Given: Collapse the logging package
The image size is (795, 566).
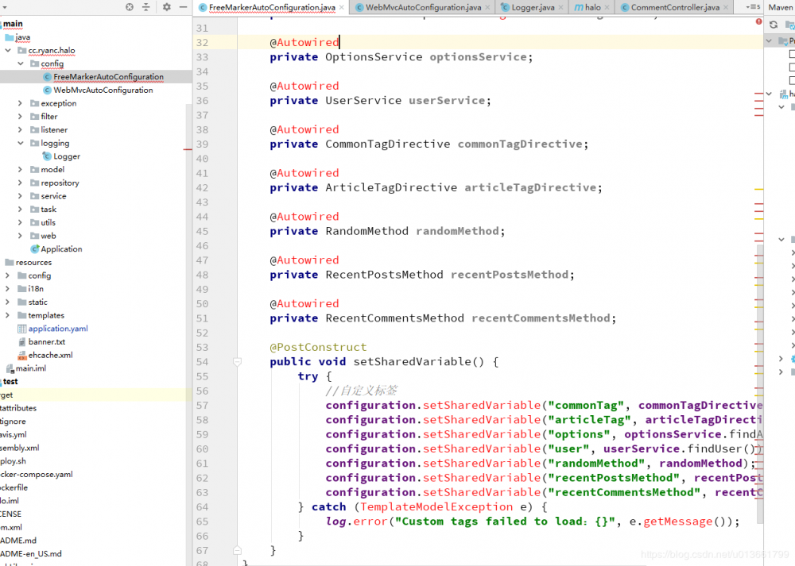Looking at the screenshot, I should tap(21, 143).
